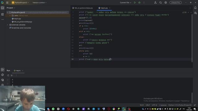Image resolution: width=198 pixels, height=111 pixels.
Task: Open PyCharm icon in the taskbar
Action: click(124, 109)
